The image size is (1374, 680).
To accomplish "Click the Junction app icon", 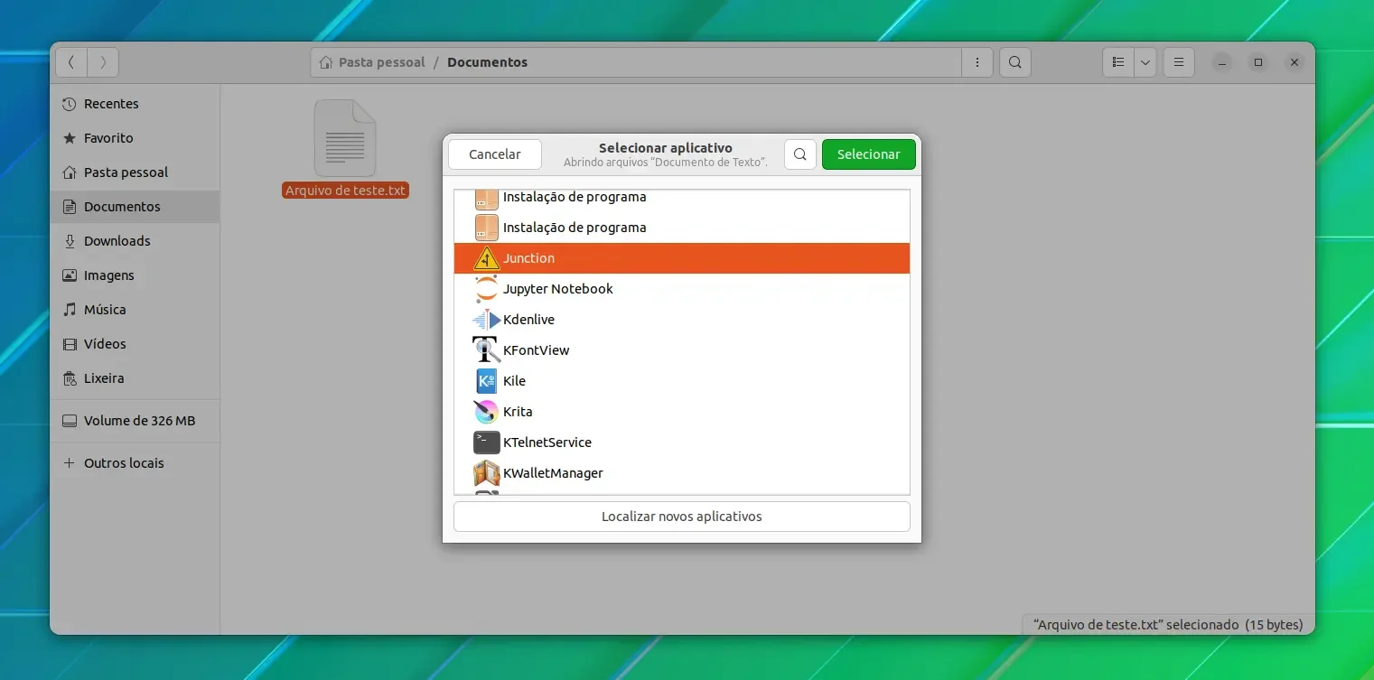I will [486, 258].
